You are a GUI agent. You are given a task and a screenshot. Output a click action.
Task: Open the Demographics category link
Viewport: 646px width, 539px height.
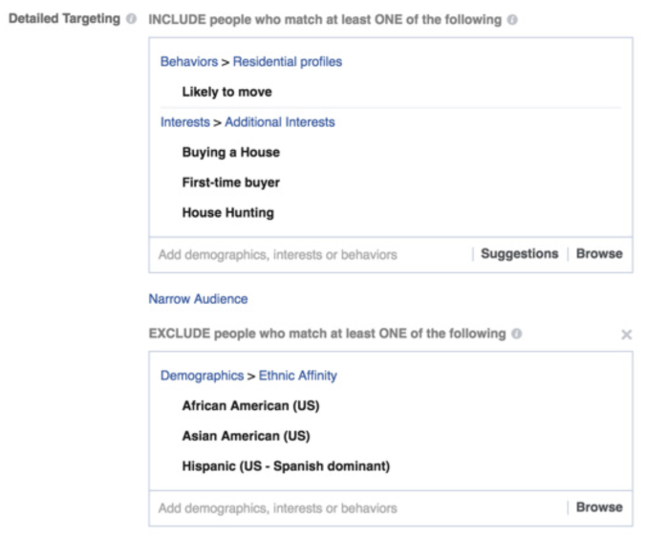202,376
